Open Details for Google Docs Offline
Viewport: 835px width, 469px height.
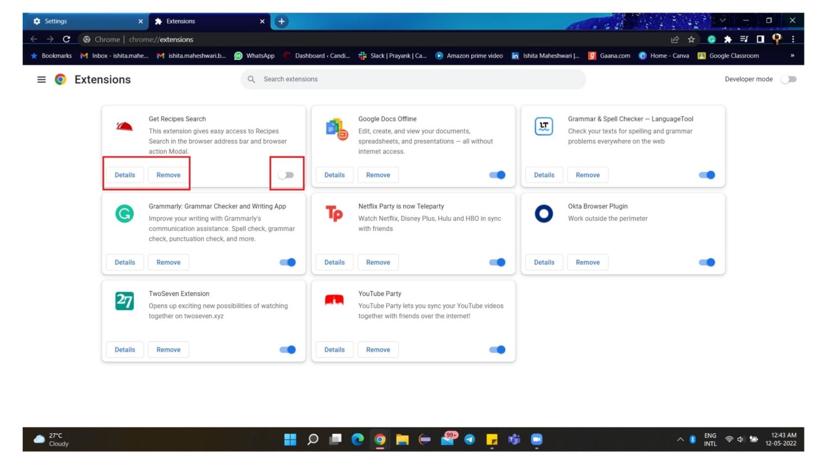coord(334,174)
